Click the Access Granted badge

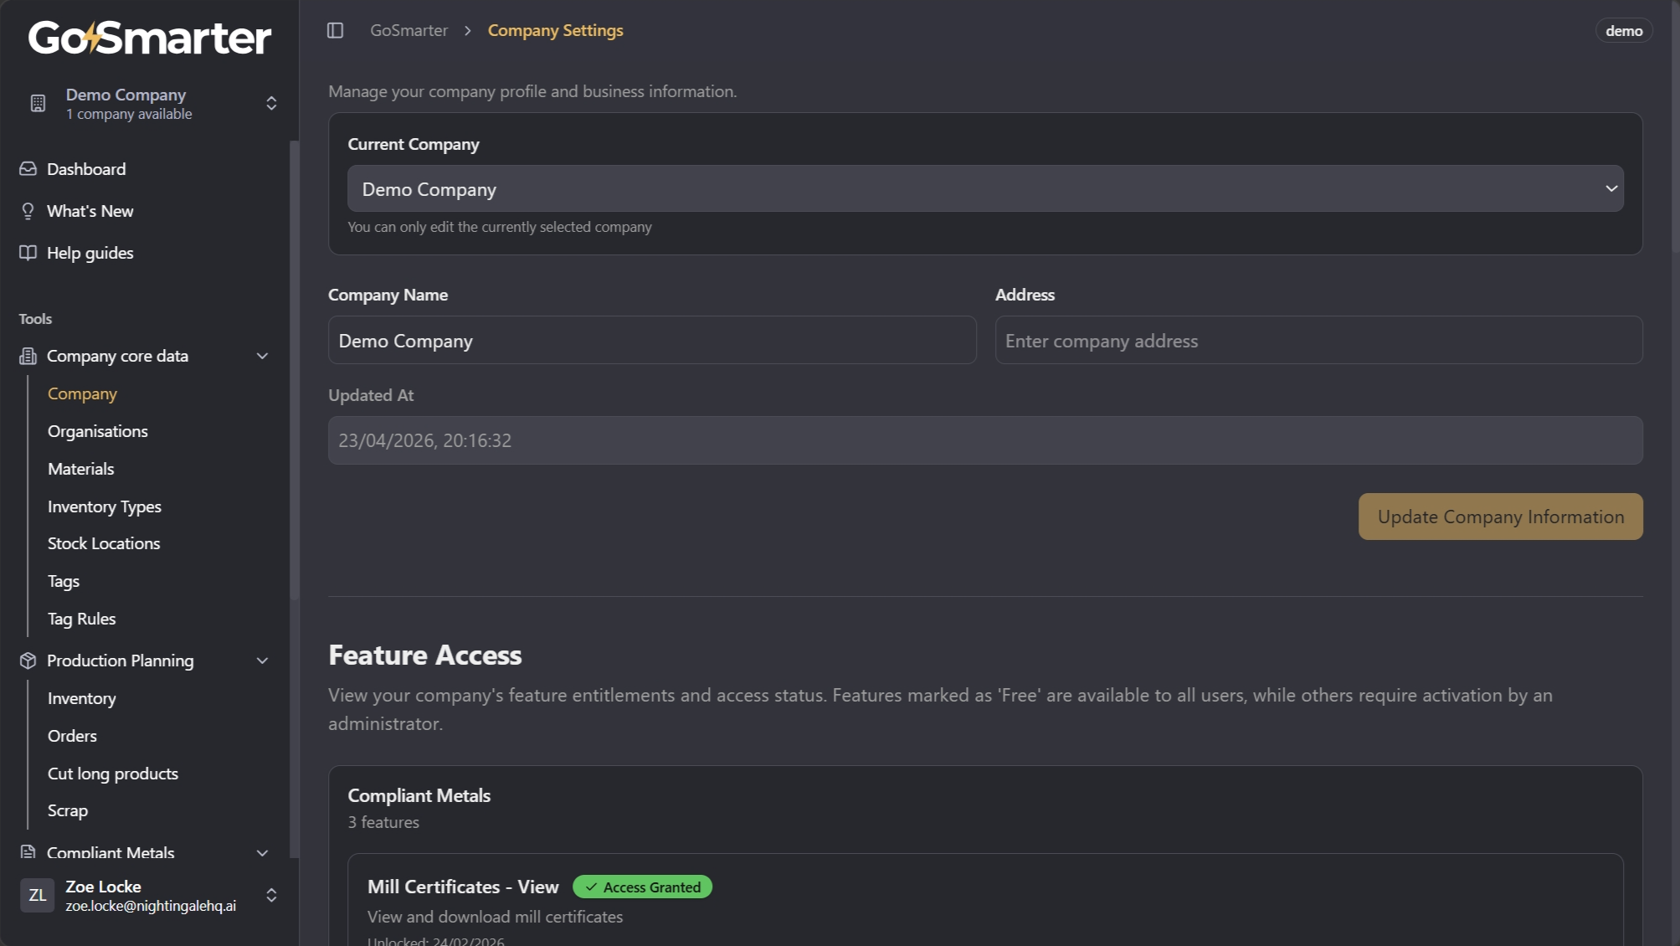[x=643, y=887]
